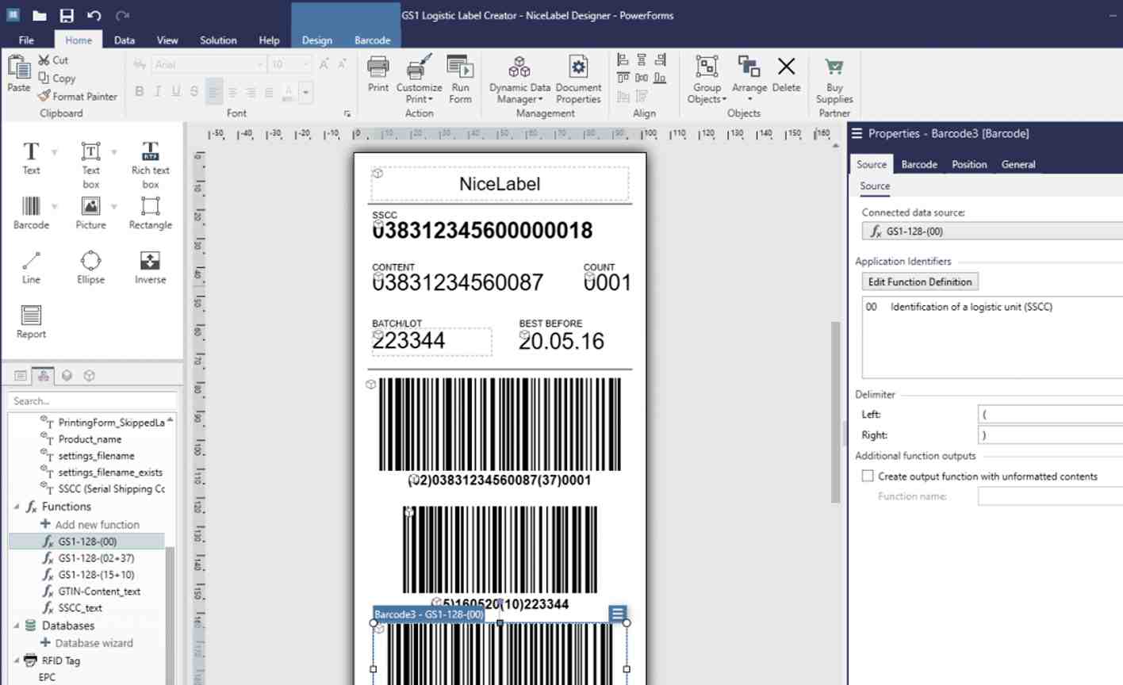Open the General tab in Properties
The image size is (1123, 685).
click(1018, 164)
